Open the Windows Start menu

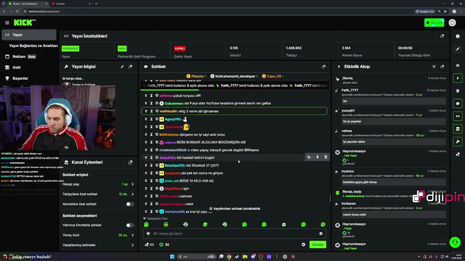[x=172, y=257]
